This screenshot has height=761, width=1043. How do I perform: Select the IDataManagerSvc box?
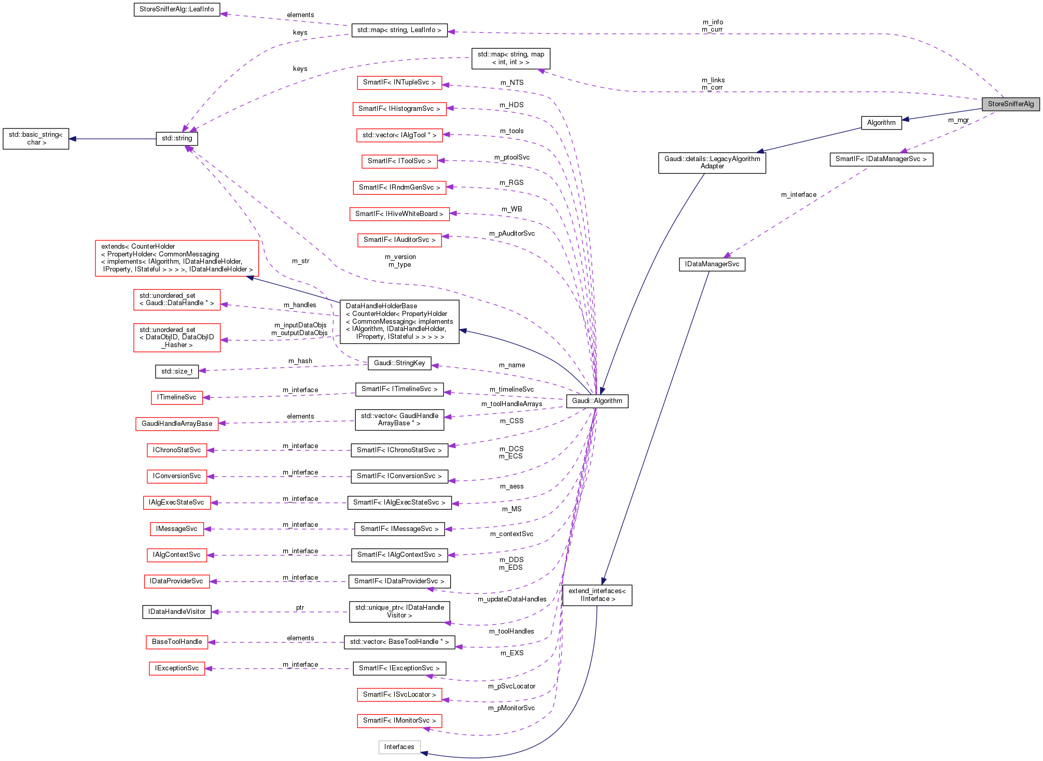point(713,264)
